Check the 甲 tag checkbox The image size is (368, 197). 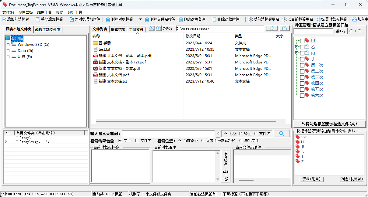[302, 41]
